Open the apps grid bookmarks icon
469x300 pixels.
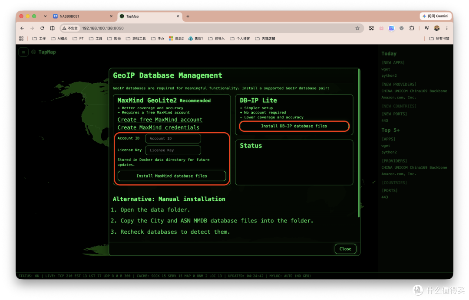tap(21, 39)
